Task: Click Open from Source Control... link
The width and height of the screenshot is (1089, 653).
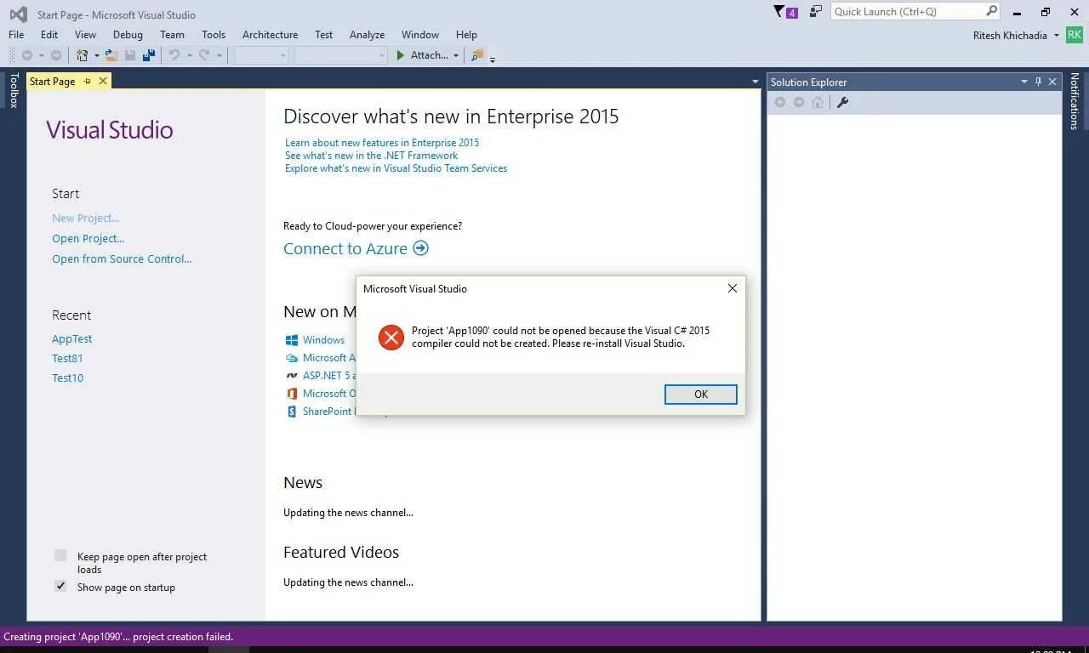Action: [x=122, y=258]
